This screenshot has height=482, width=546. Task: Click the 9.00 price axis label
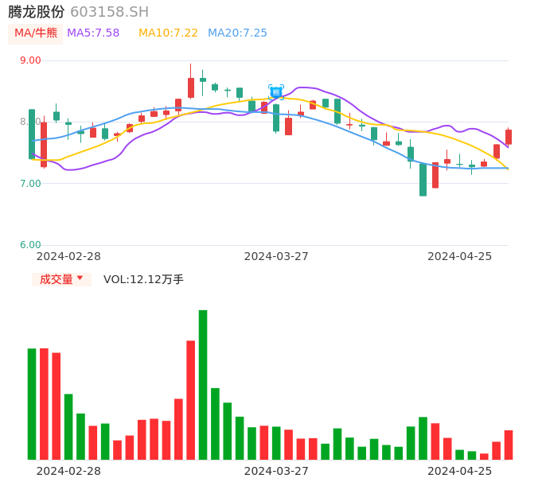tap(30, 60)
